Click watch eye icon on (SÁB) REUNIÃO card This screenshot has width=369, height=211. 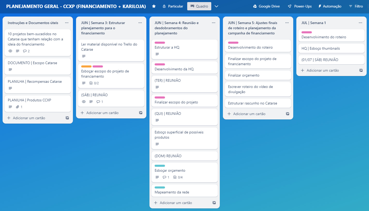click(x=84, y=102)
